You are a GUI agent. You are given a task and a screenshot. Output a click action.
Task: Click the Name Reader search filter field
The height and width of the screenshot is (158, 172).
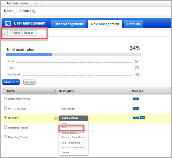point(23,33)
